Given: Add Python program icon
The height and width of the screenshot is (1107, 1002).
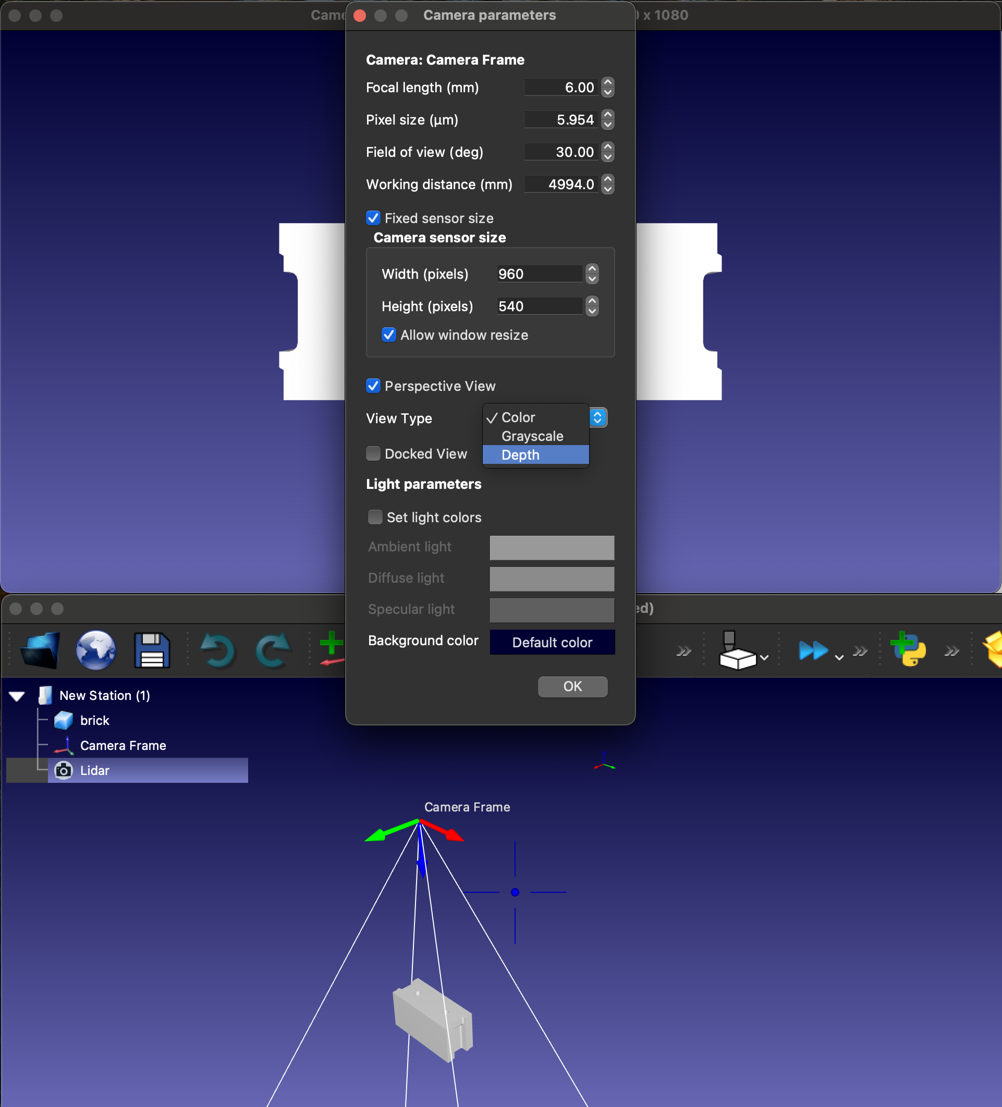Looking at the screenshot, I should click(x=908, y=649).
